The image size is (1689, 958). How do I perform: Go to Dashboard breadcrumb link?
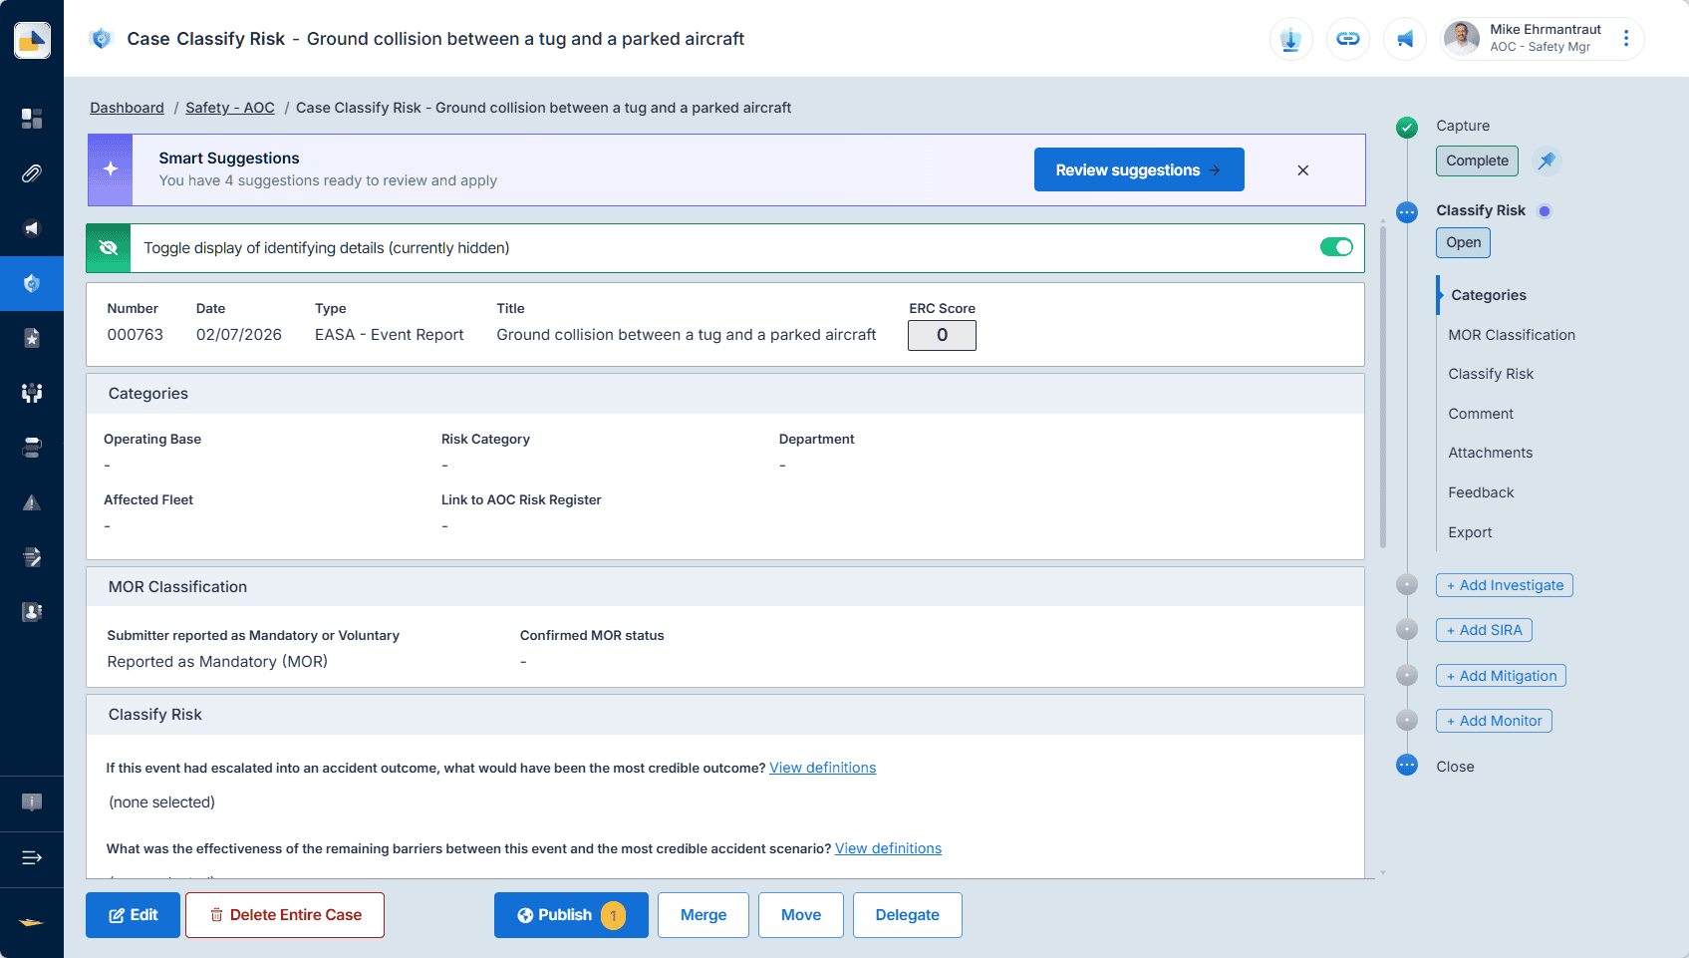pos(127,108)
